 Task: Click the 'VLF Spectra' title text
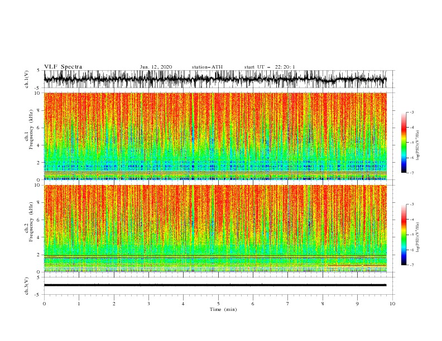pos(63,67)
